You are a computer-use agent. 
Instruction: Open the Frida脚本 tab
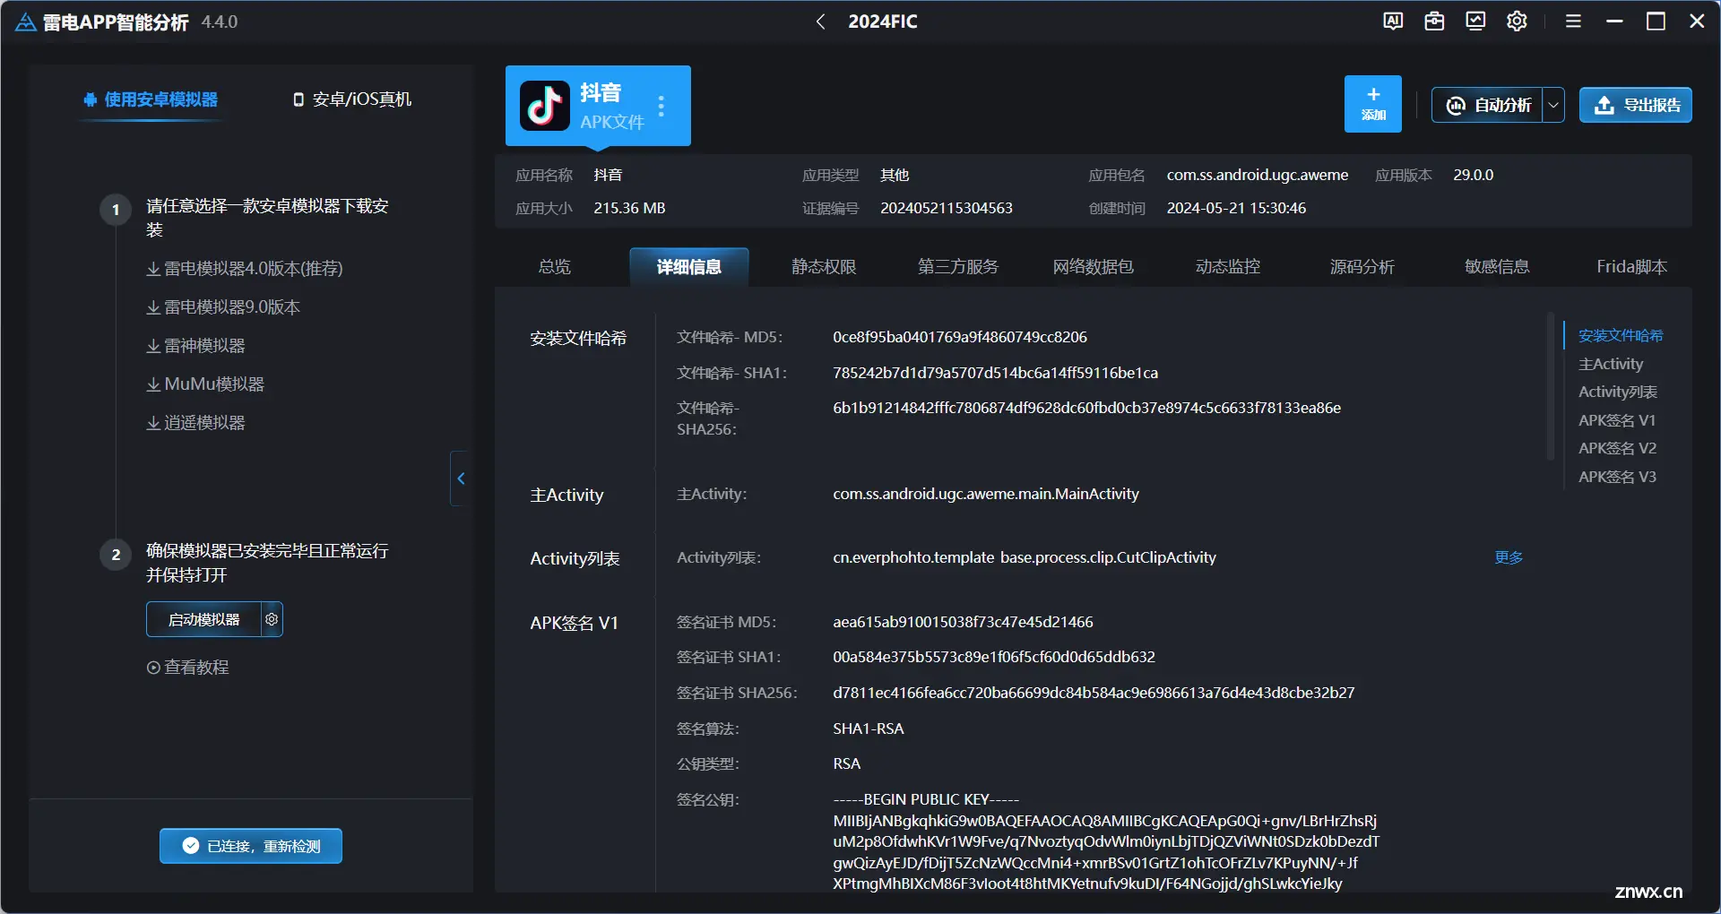pyautogui.click(x=1631, y=267)
